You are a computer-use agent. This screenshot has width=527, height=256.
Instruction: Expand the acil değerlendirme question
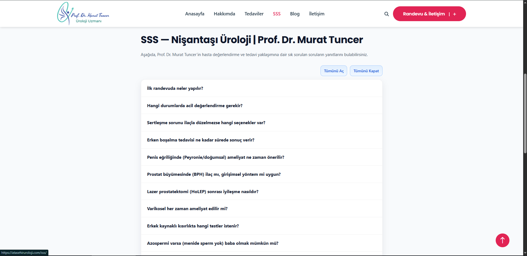[195, 106]
